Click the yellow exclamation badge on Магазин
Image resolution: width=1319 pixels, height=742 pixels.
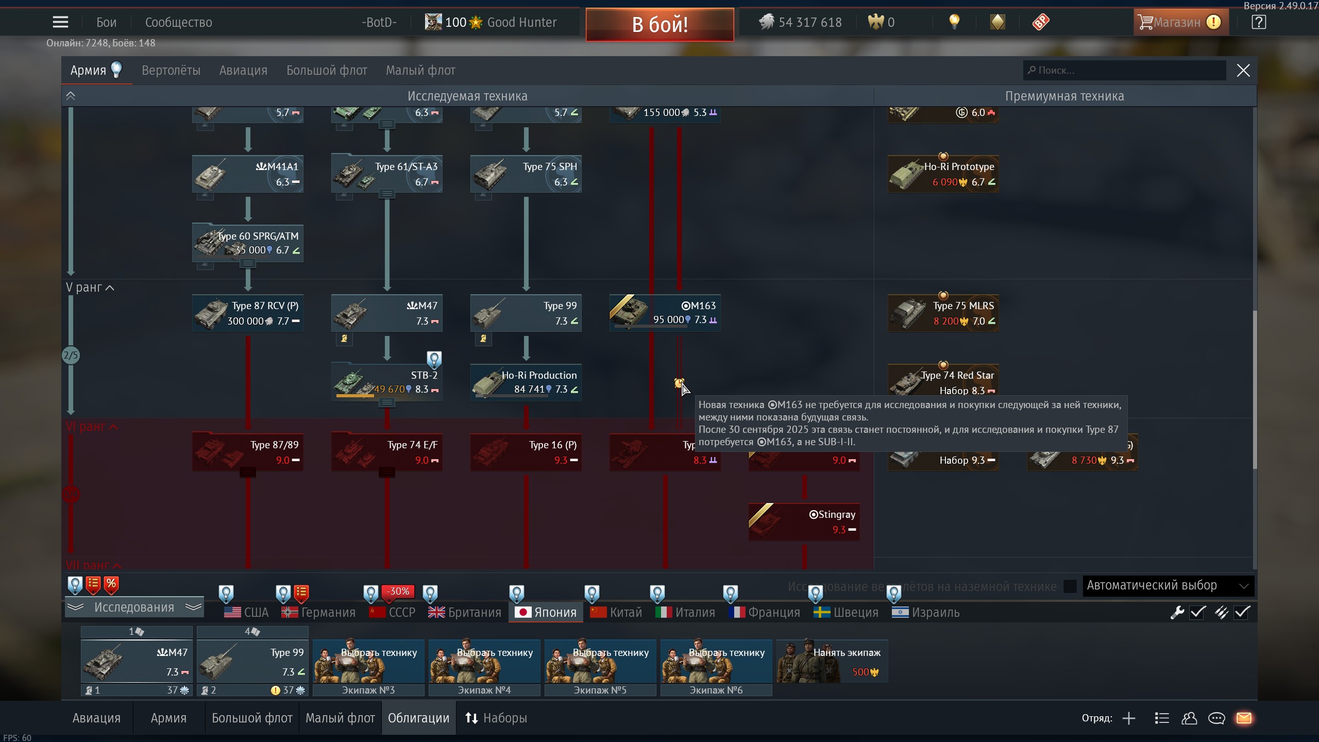tap(1214, 22)
